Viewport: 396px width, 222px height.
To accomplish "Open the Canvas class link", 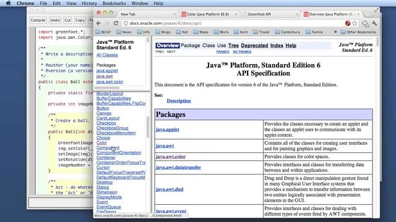I will pos(104,113).
